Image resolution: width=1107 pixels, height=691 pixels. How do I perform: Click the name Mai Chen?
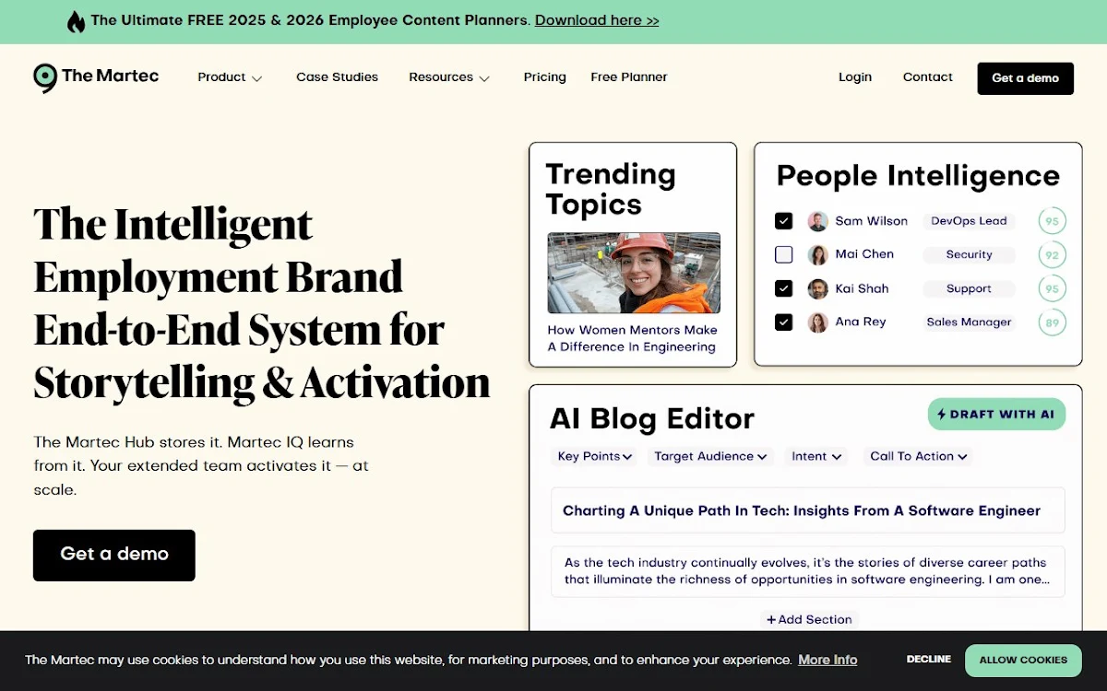point(864,254)
